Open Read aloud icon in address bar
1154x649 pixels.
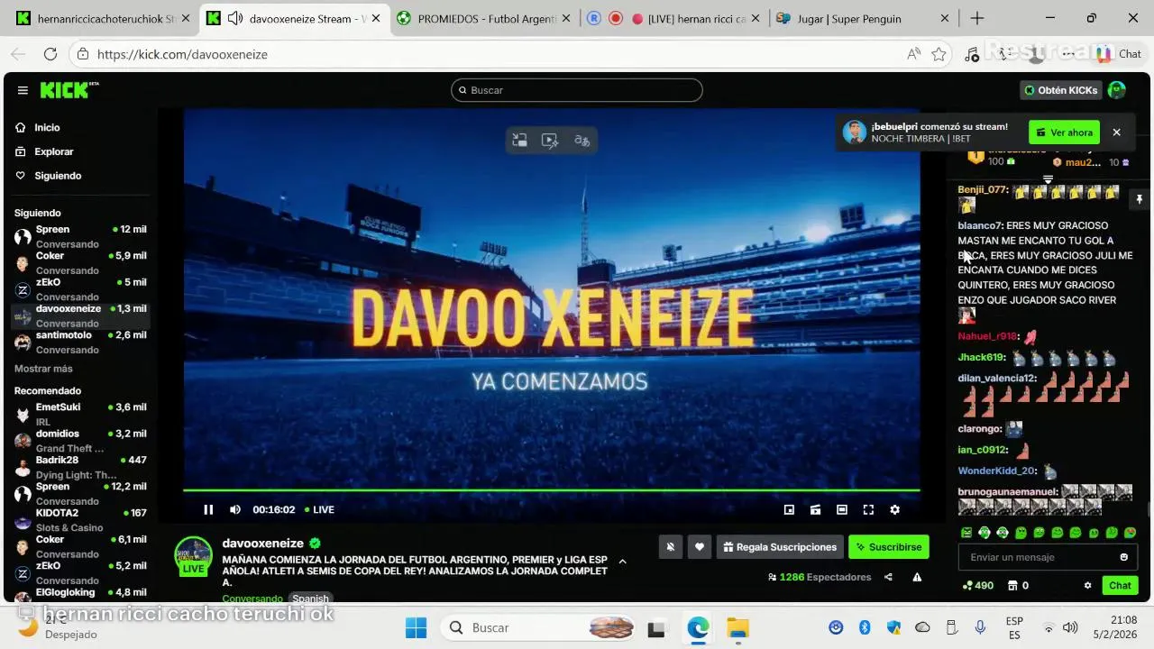click(913, 54)
